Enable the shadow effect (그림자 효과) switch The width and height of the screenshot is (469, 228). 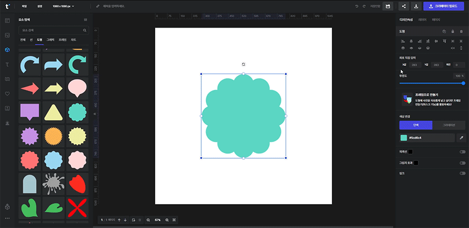pos(462,163)
